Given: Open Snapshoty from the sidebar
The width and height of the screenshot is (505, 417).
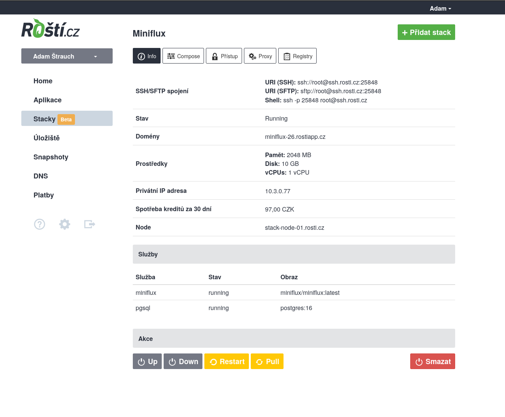Looking at the screenshot, I should 51,157.
